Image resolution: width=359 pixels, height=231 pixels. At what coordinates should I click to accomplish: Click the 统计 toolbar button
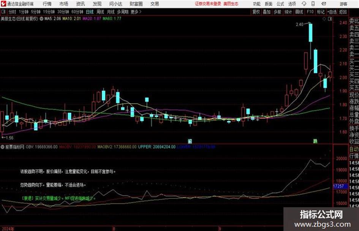[x=288, y=12]
